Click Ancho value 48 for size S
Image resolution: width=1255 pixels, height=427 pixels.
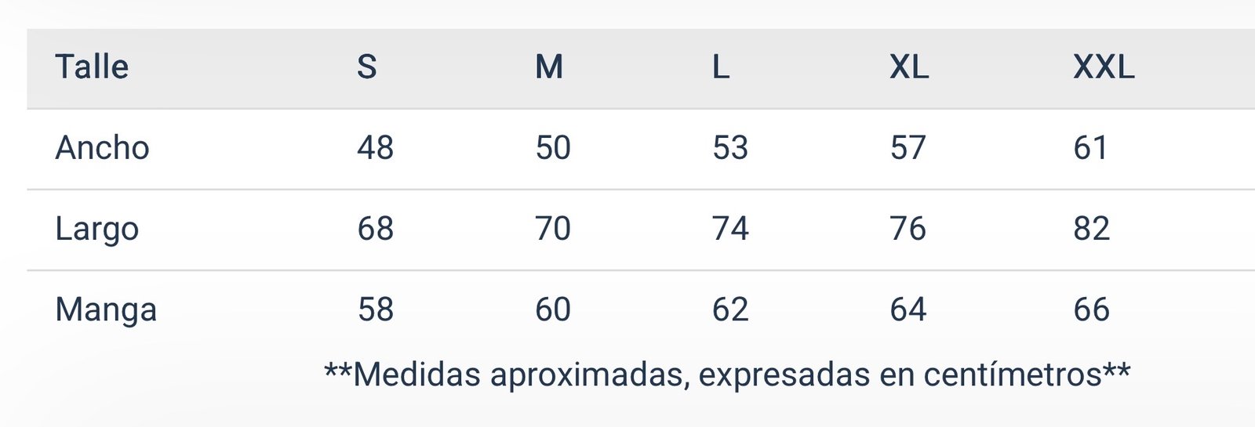[x=375, y=148]
